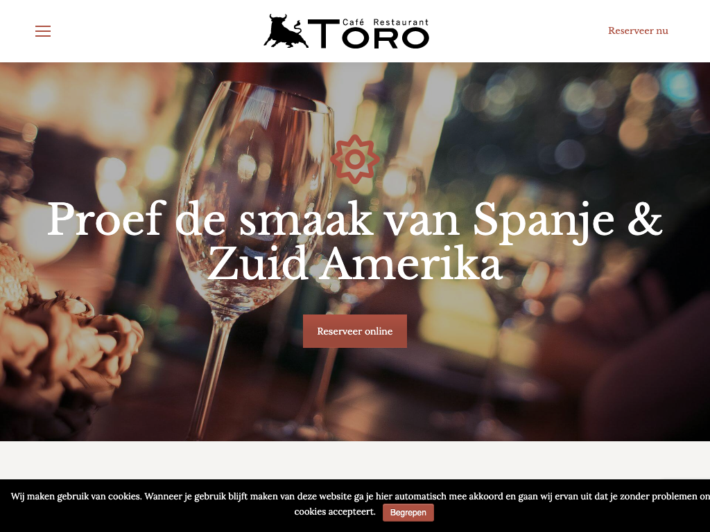Screen dimensions: 710x532
Task: Follow the Reserveer nu link
Action: [x=638, y=30]
